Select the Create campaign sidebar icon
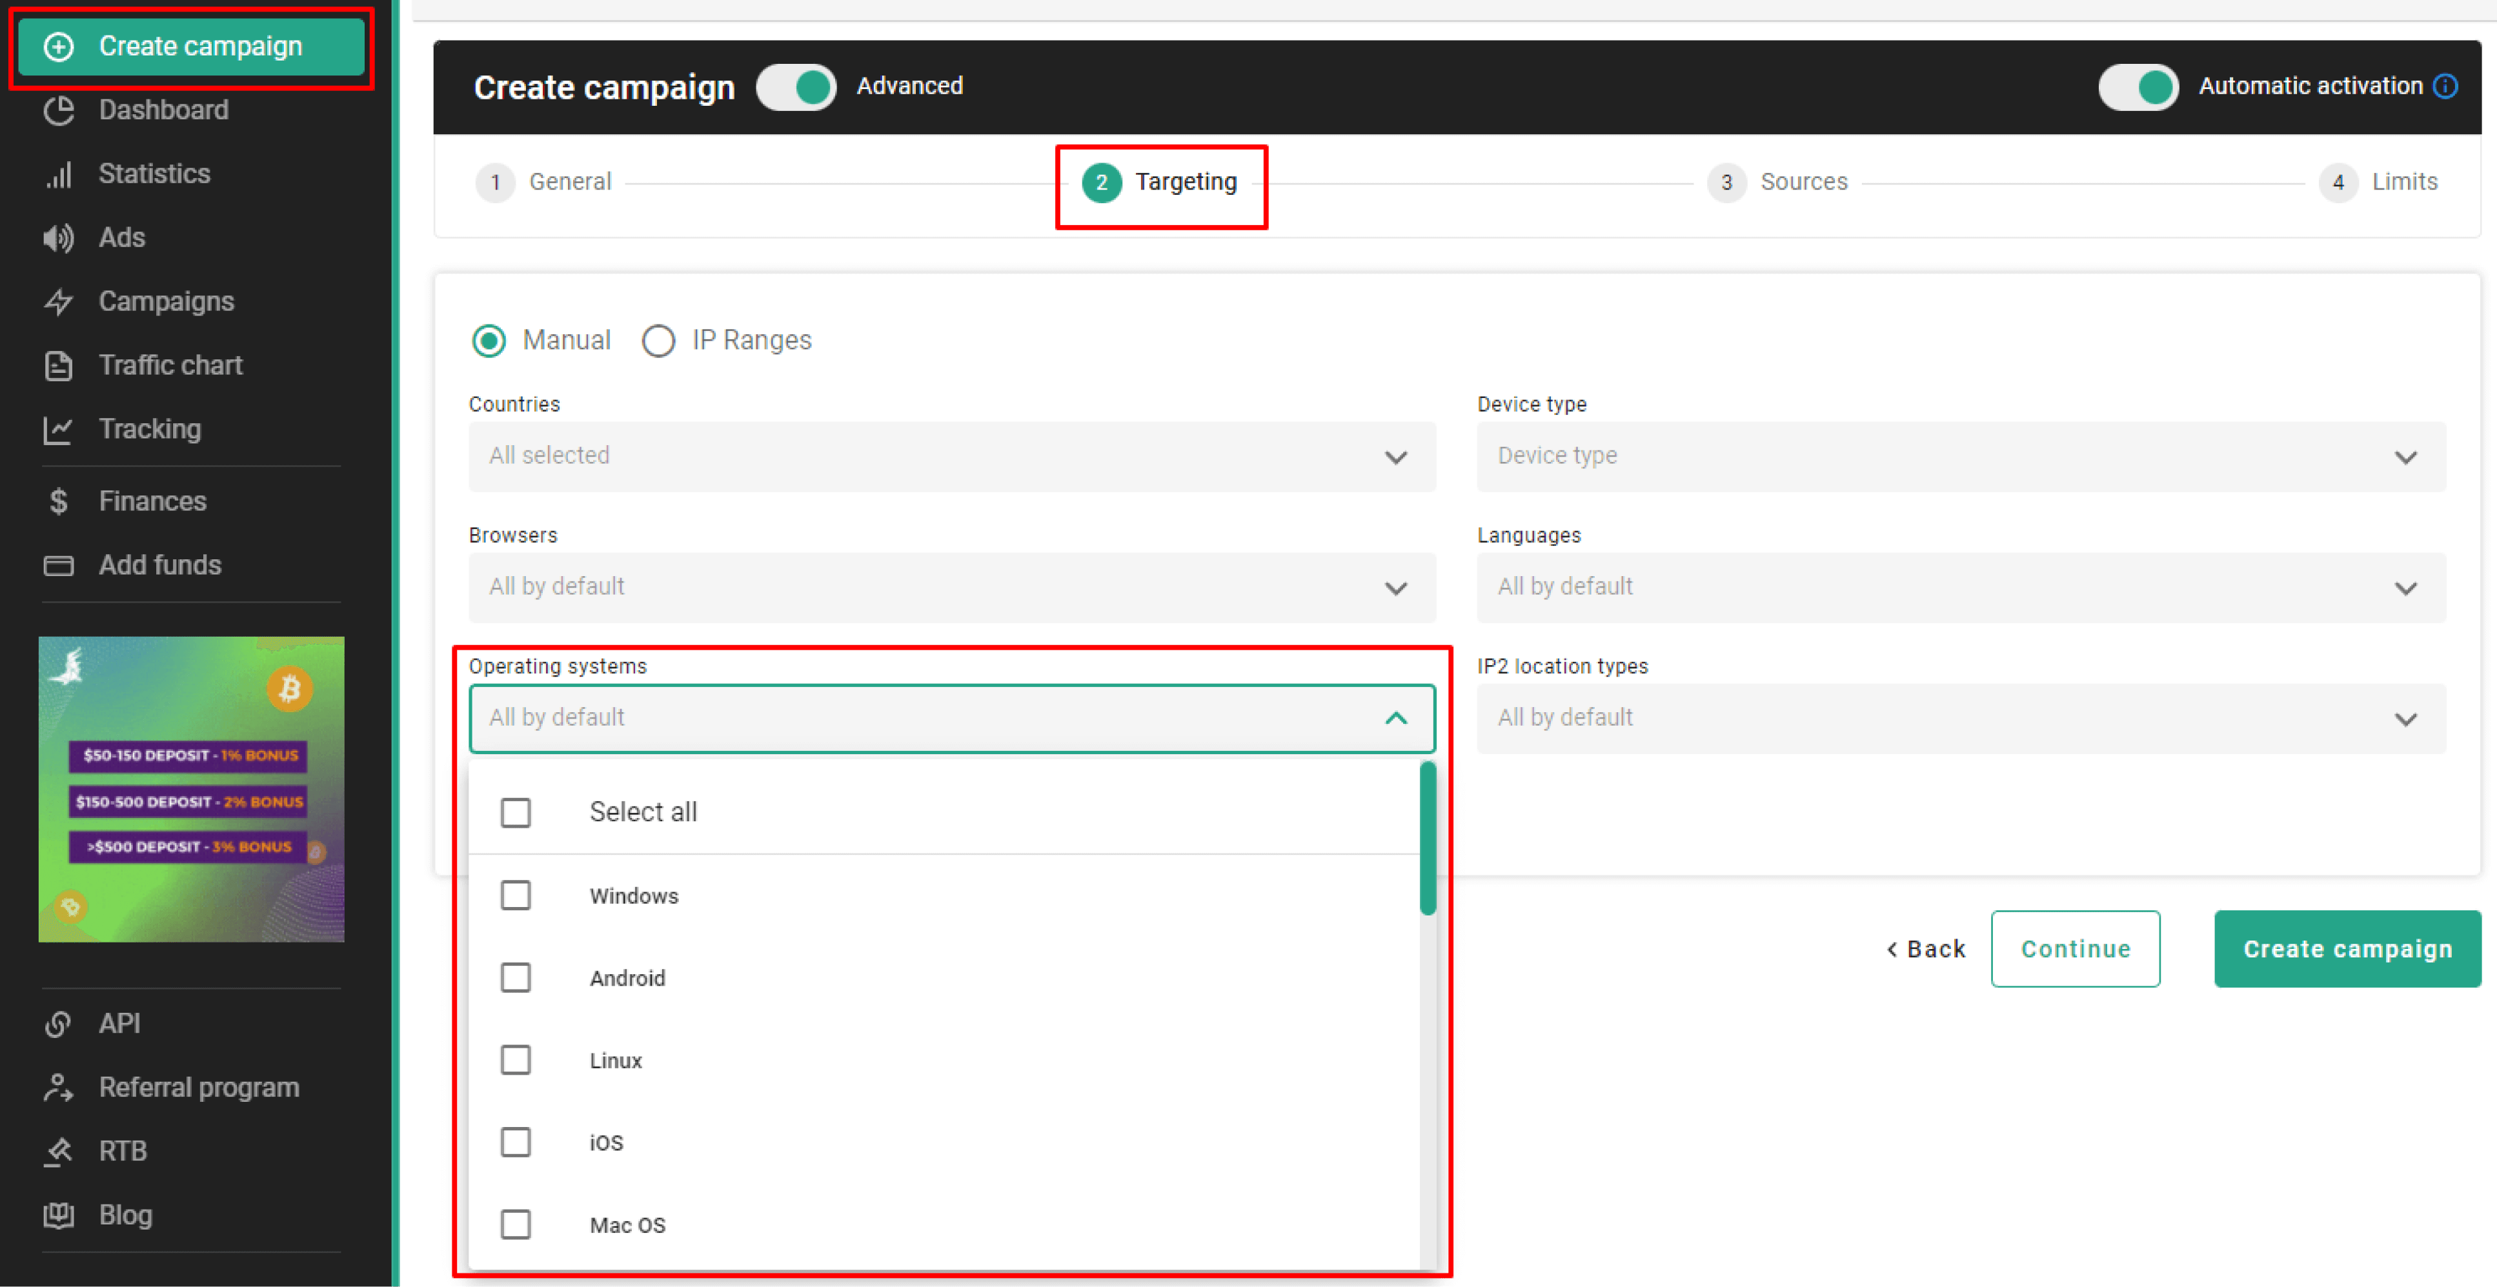2497x1287 pixels. tap(58, 46)
